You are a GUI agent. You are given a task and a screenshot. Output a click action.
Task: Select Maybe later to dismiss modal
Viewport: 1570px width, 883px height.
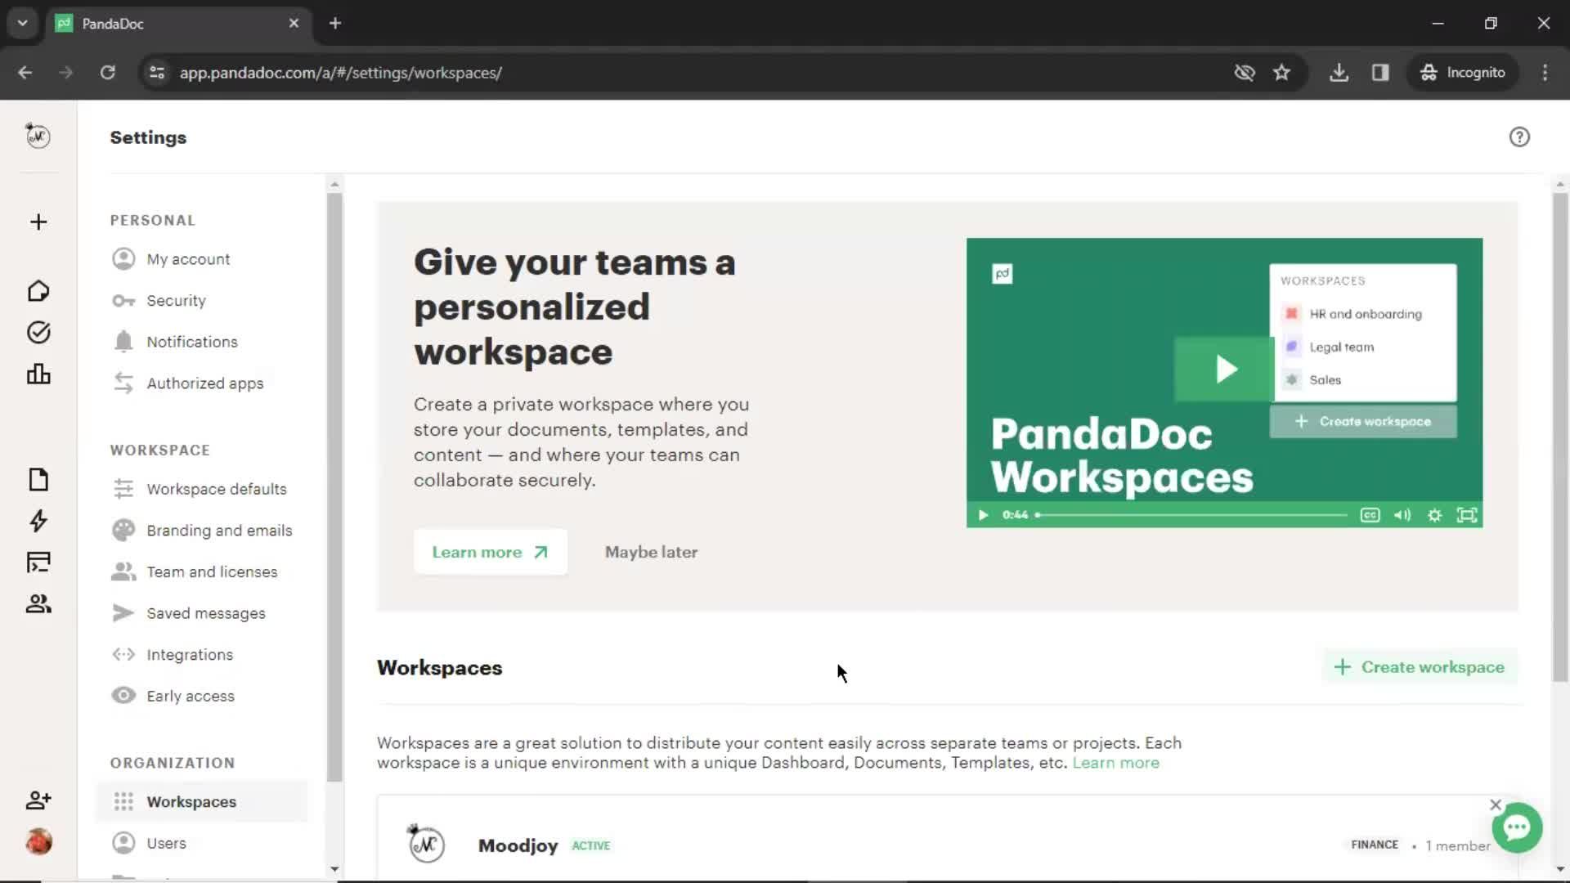(650, 552)
